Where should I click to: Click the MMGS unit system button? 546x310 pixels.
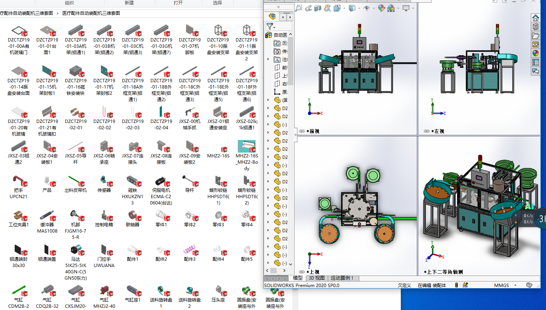[x=501, y=285]
